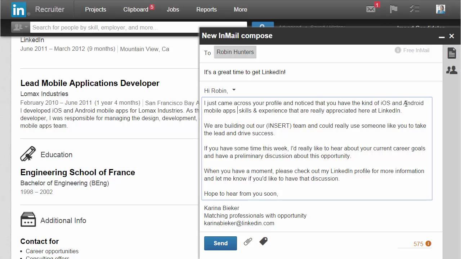This screenshot has width=461, height=259.
Task: Click Engineering School of France heading
Action: coord(78,172)
